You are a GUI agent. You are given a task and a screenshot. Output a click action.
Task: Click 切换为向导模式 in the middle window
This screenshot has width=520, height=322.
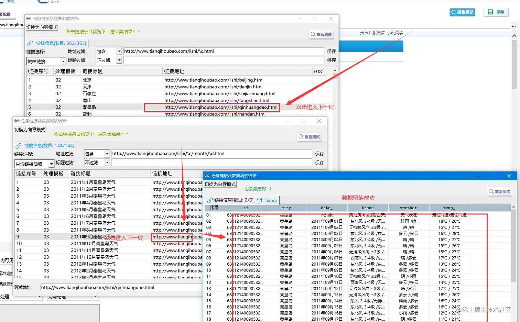pos(30,130)
